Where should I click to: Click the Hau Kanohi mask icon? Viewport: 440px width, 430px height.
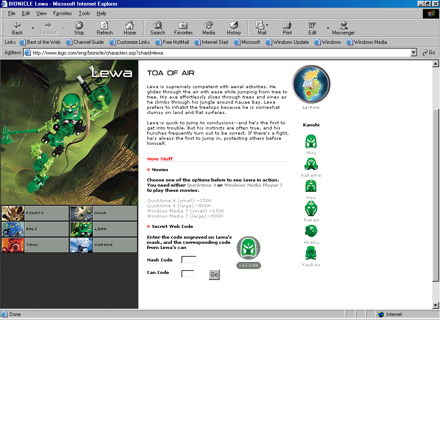coord(311,186)
